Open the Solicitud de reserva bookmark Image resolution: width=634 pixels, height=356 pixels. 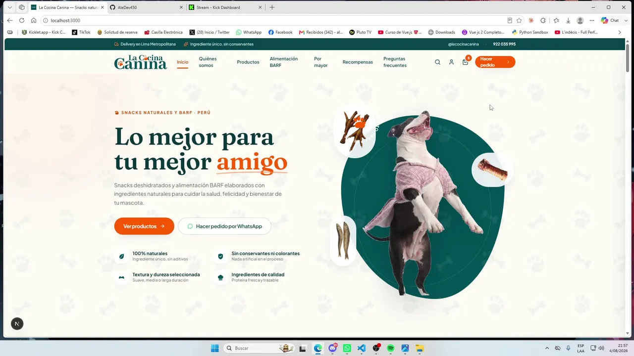[117, 32]
